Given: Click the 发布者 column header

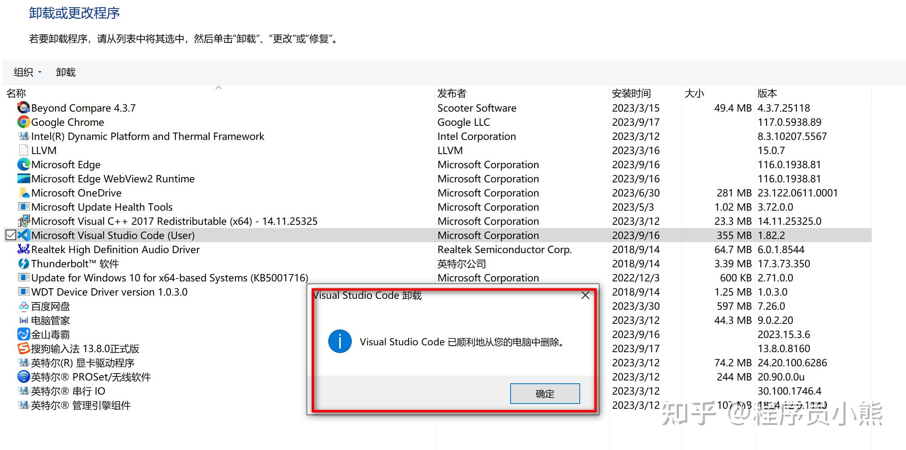Looking at the screenshot, I should click(x=451, y=93).
